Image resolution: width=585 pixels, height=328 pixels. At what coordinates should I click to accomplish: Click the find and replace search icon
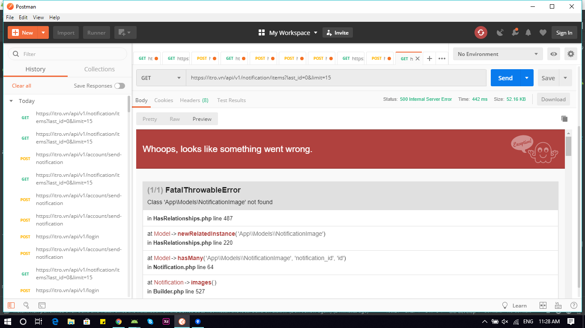coord(26,305)
